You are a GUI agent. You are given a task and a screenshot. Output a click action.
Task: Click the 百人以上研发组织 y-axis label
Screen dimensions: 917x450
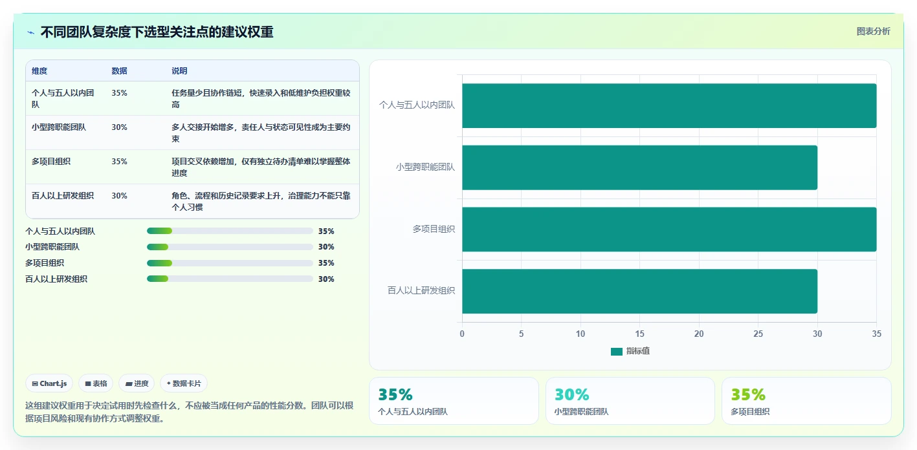click(421, 291)
